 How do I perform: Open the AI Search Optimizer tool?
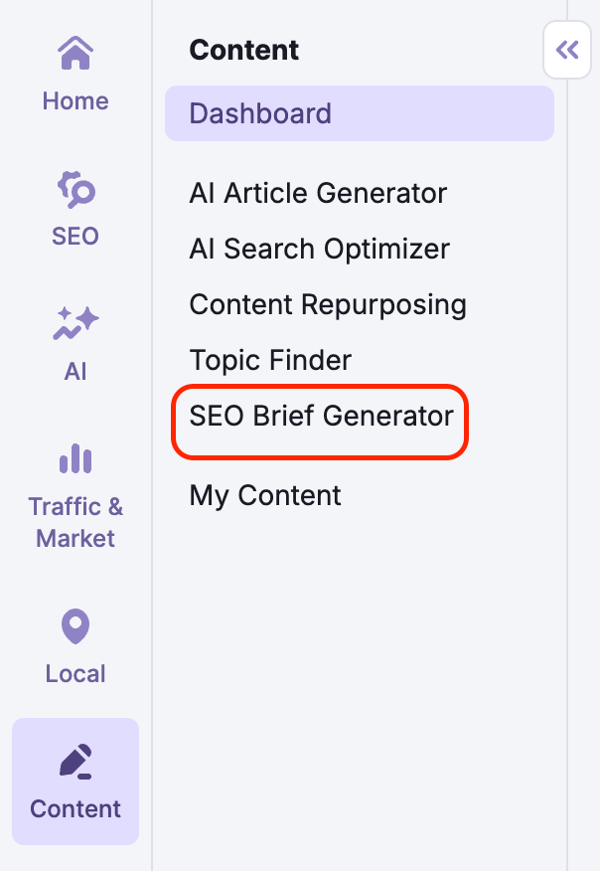click(x=320, y=249)
